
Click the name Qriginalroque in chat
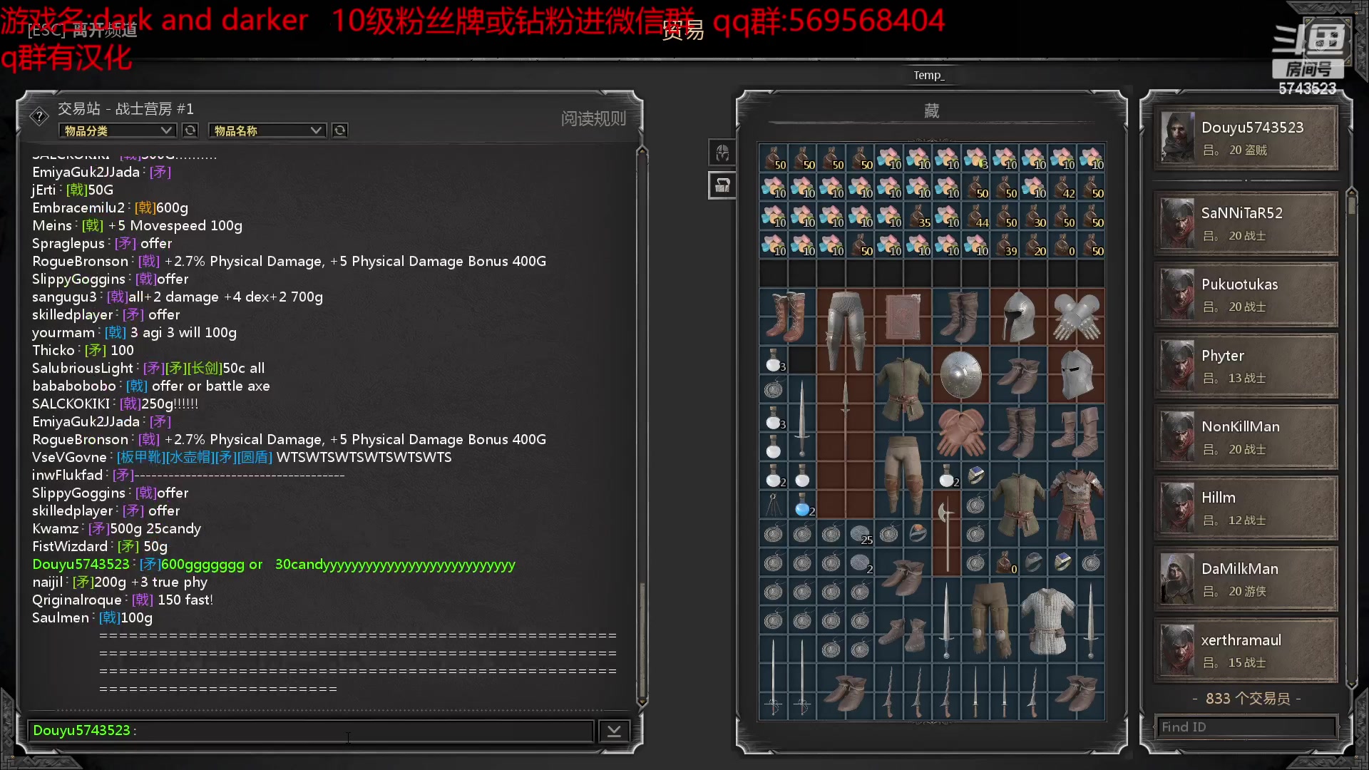tap(77, 600)
